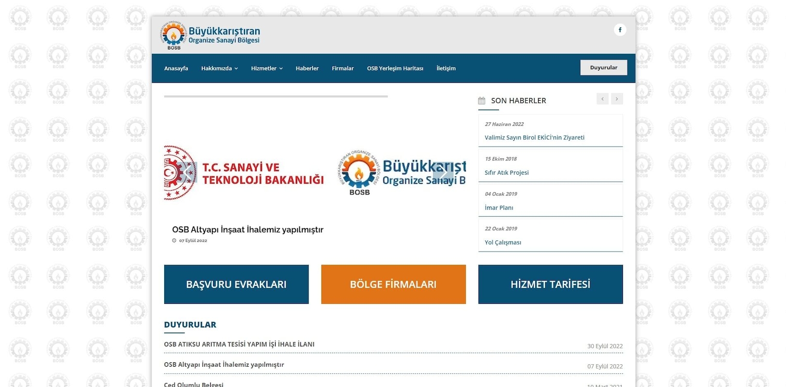Click the slider's previous arrow

[x=187, y=172]
